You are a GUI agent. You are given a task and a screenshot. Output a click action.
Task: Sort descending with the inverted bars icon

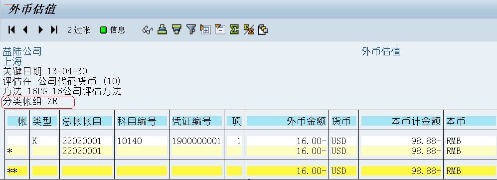[x=176, y=30]
